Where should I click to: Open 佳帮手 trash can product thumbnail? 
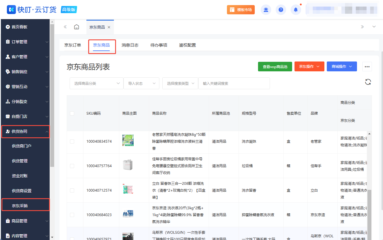pyautogui.click(x=128, y=165)
